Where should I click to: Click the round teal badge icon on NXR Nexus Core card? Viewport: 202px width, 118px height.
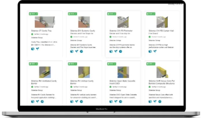160,102
